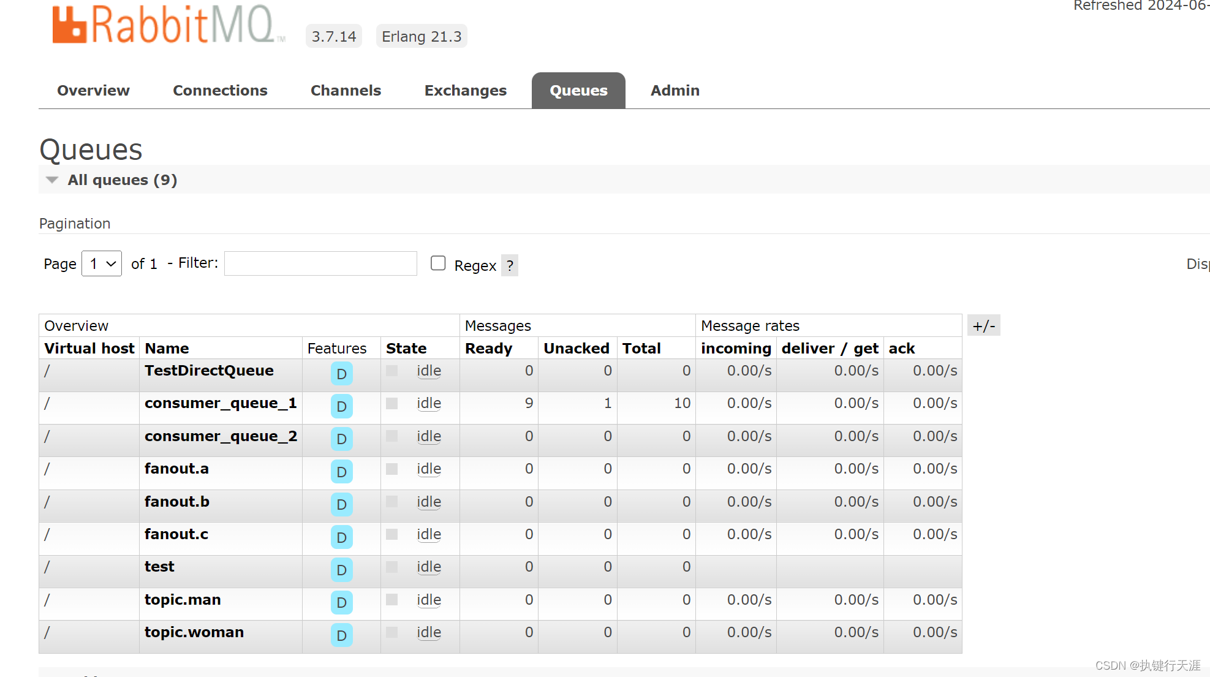Switch to the Connections tab
This screenshot has width=1210, height=677.
pos(220,91)
